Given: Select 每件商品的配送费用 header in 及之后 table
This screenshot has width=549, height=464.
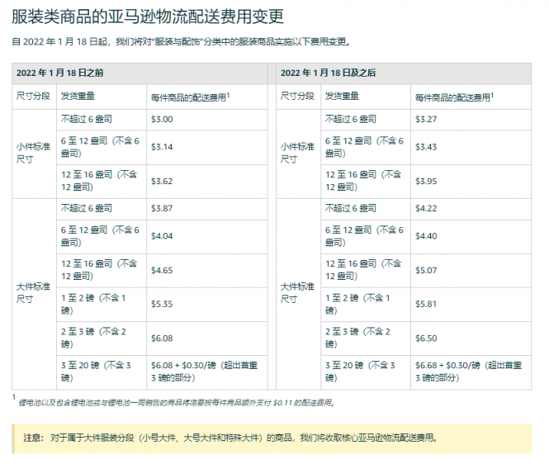Looking at the screenshot, I should tap(454, 97).
